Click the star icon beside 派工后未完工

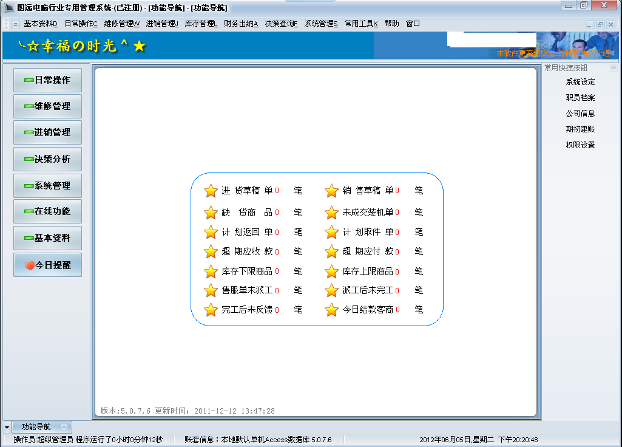[331, 290]
